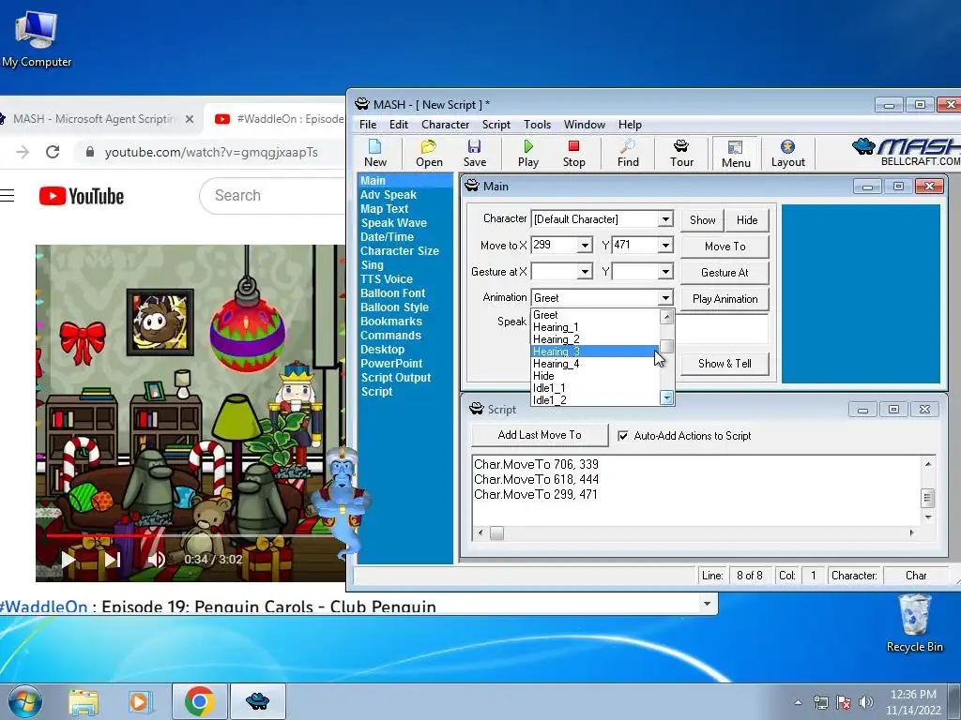Click the Save toolbar icon
Screen dimensions: 961x720
coord(474,153)
